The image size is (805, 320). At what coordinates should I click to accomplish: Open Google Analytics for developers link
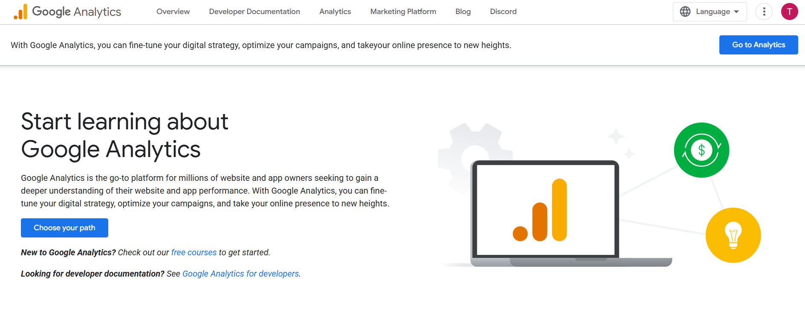[x=240, y=274]
